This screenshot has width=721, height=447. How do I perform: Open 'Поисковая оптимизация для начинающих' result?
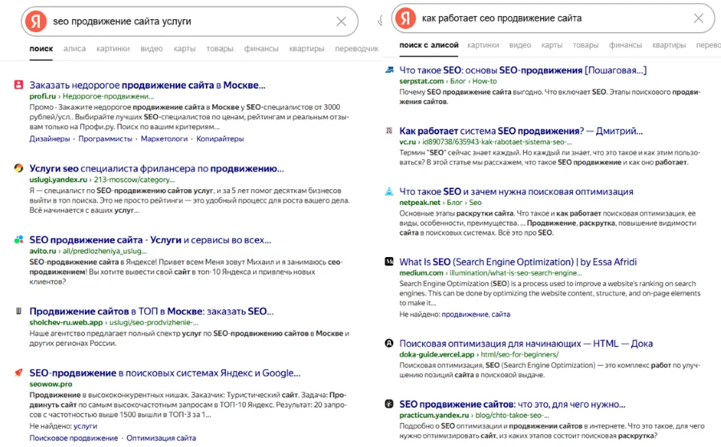coord(526,344)
